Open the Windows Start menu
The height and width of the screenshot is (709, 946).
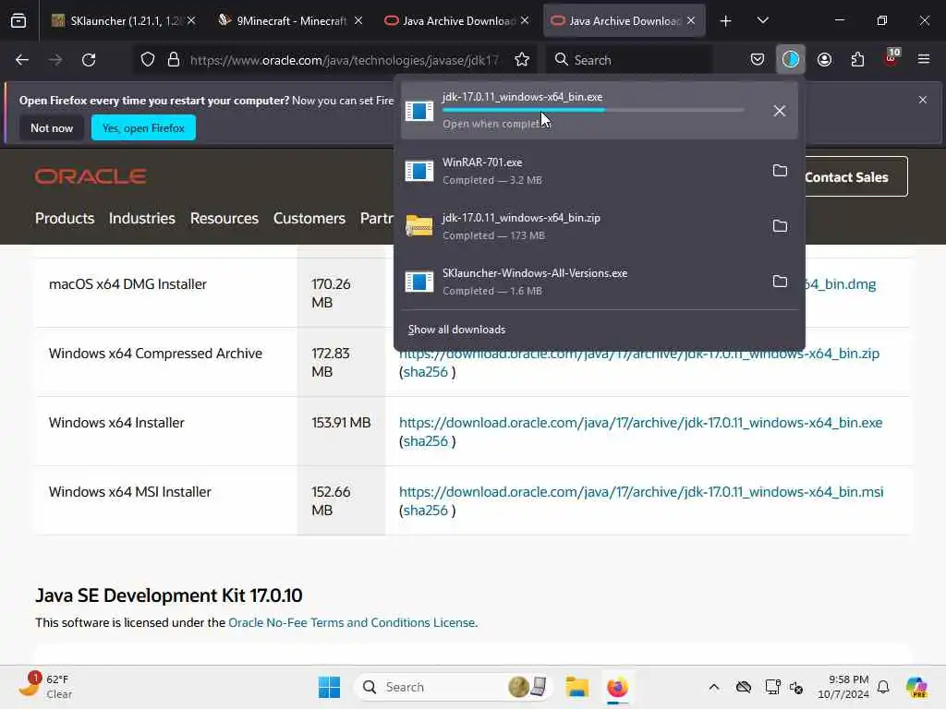click(x=329, y=687)
